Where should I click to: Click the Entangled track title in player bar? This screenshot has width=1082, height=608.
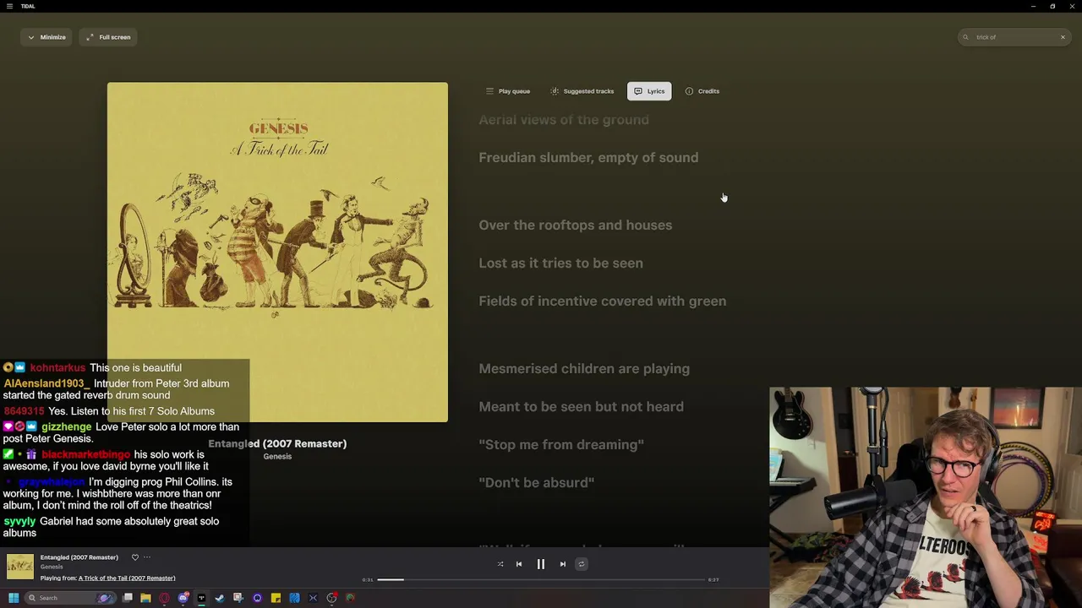(79, 557)
